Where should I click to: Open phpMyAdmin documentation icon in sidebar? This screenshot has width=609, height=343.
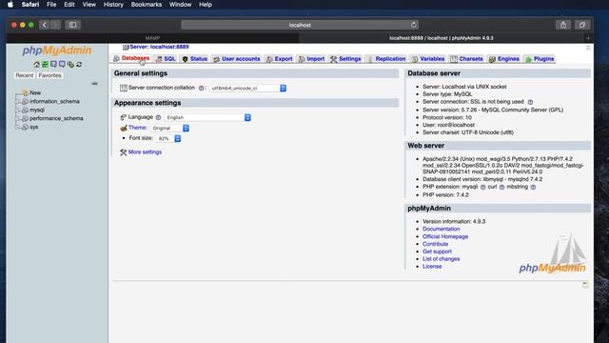(53, 65)
